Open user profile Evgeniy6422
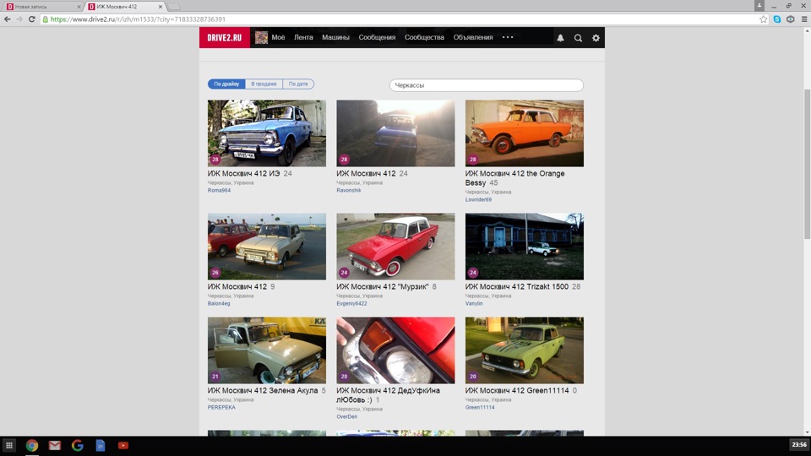The height and width of the screenshot is (456, 811). coord(351,303)
